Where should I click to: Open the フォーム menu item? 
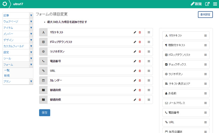(x=16, y=64)
